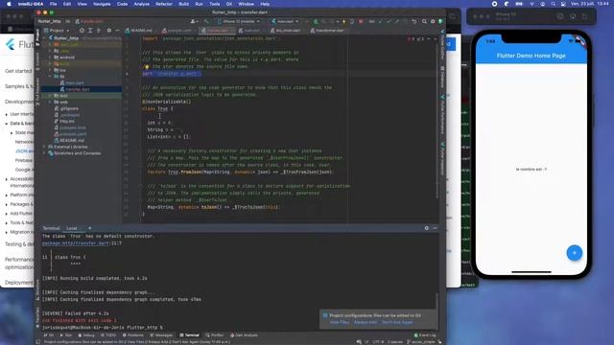Click View Files in the Git notification

pos(340,322)
